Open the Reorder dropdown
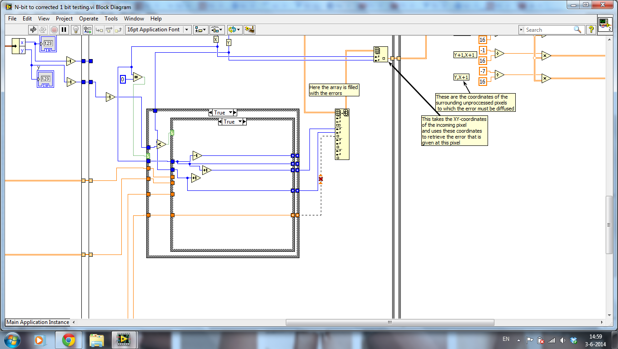618x349 pixels. (x=234, y=30)
